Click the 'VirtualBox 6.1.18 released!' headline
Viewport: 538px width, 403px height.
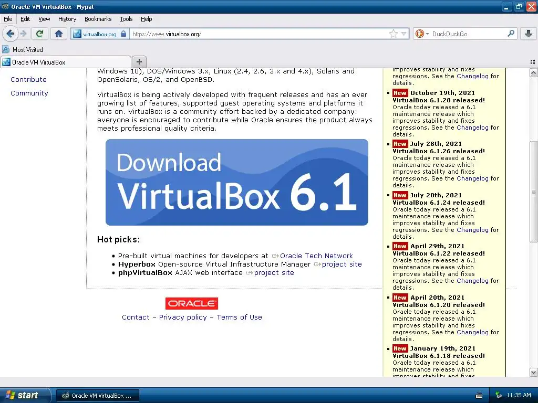click(x=439, y=356)
